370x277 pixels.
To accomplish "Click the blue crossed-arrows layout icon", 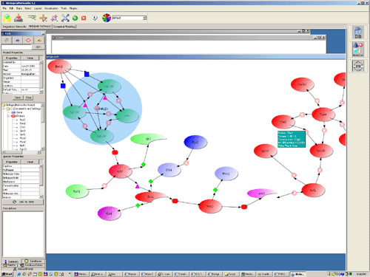I will (65, 18).
